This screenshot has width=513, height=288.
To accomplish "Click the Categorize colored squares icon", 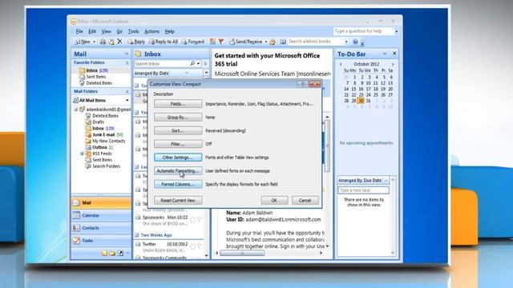I will [x=212, y=42].
